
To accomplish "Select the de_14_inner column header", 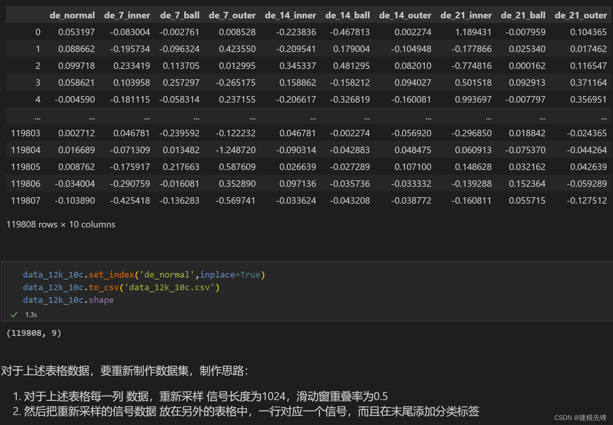I will (x=290, y=15).
